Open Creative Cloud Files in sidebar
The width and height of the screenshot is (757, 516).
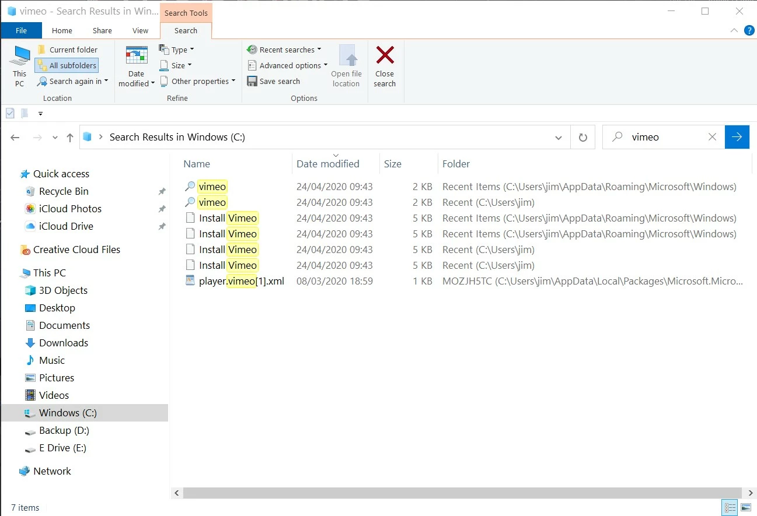(76, 250)
